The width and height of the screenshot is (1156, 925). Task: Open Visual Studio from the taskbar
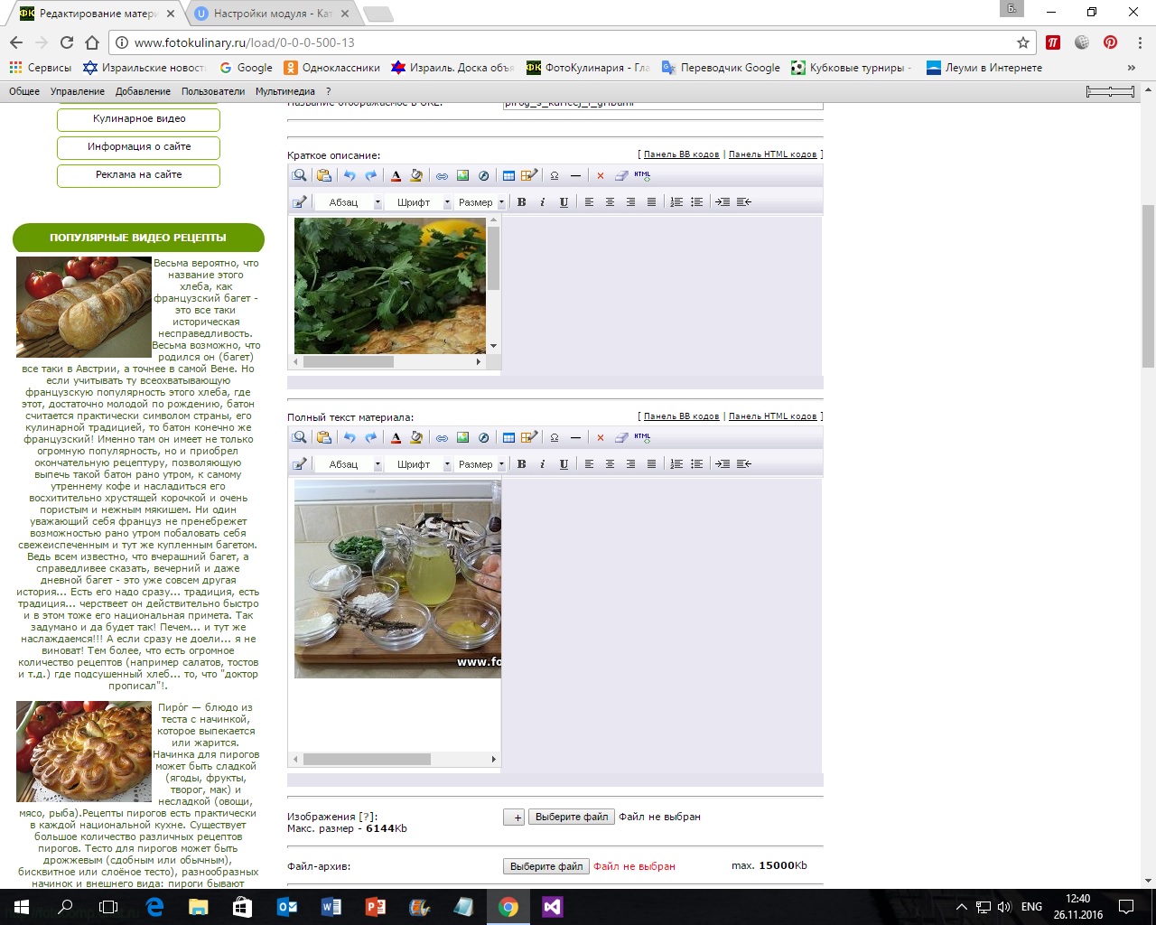point(553,907)
